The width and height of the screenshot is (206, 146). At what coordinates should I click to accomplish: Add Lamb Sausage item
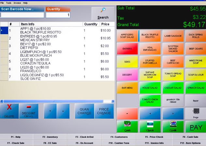173,36
